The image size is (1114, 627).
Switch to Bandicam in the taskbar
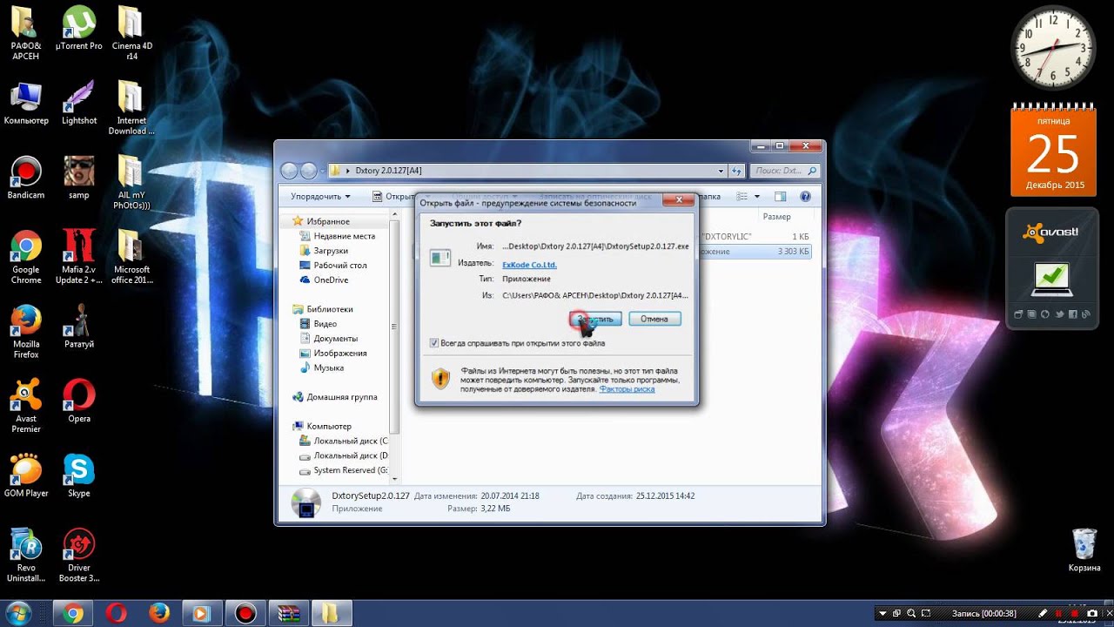click(x=245, y=613)
